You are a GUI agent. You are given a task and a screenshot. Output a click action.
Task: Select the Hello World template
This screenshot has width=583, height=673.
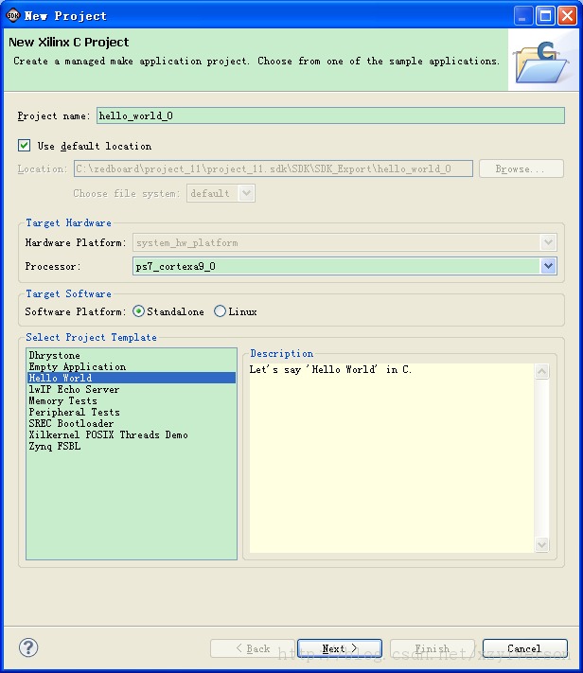(x=131, y=378)
